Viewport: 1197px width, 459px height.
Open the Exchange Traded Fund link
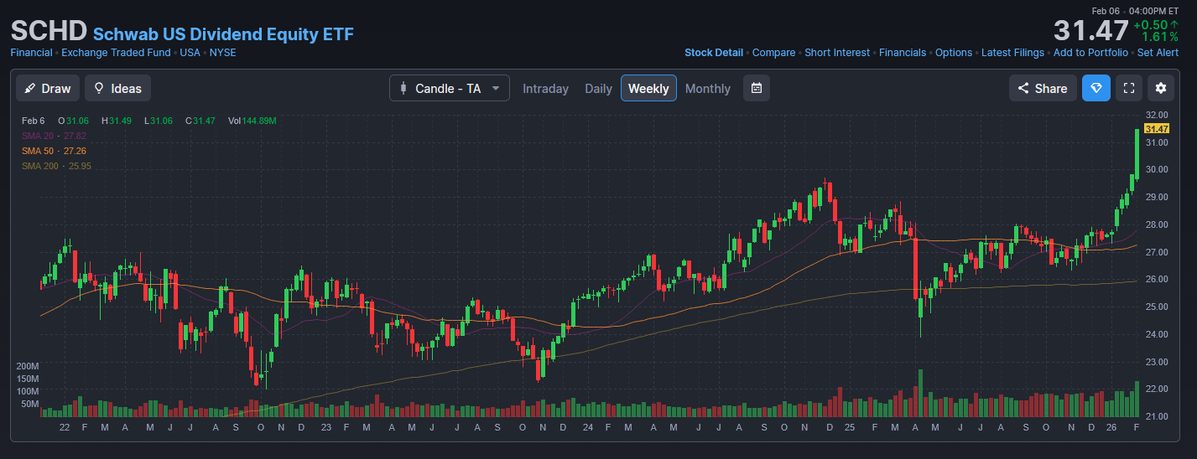116,52
